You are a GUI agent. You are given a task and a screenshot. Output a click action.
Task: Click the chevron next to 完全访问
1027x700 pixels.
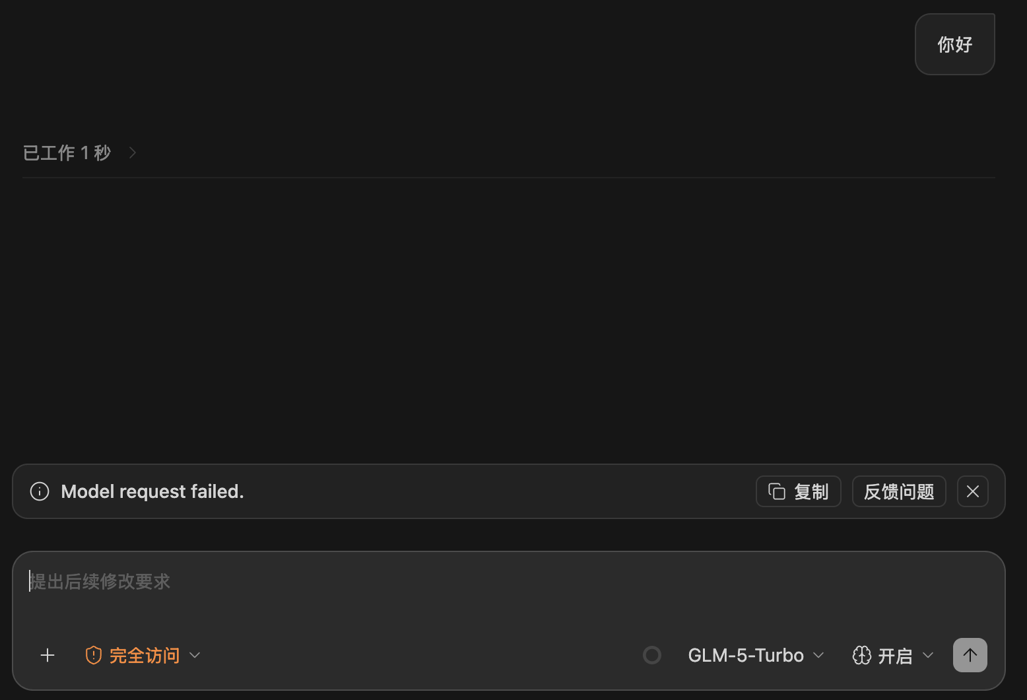[195, 655]
